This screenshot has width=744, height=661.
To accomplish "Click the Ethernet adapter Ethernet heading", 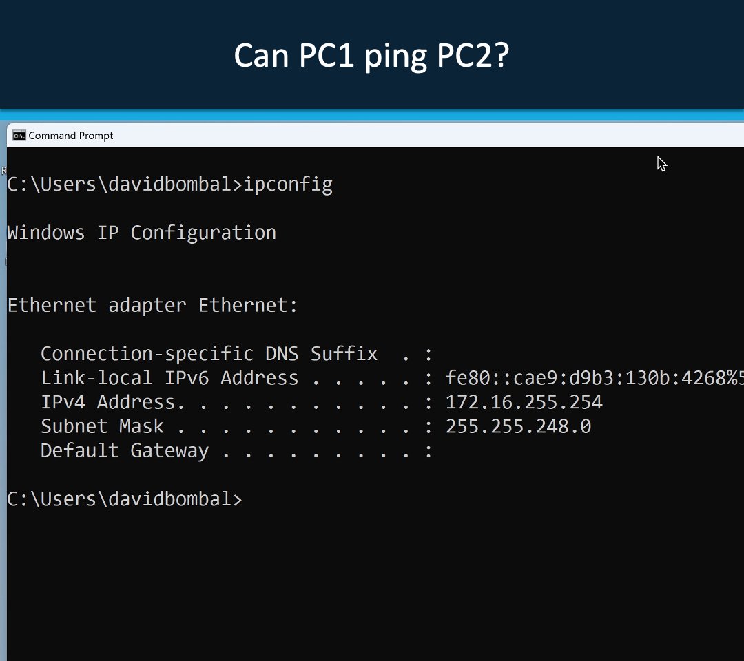I will click(153, 305).
